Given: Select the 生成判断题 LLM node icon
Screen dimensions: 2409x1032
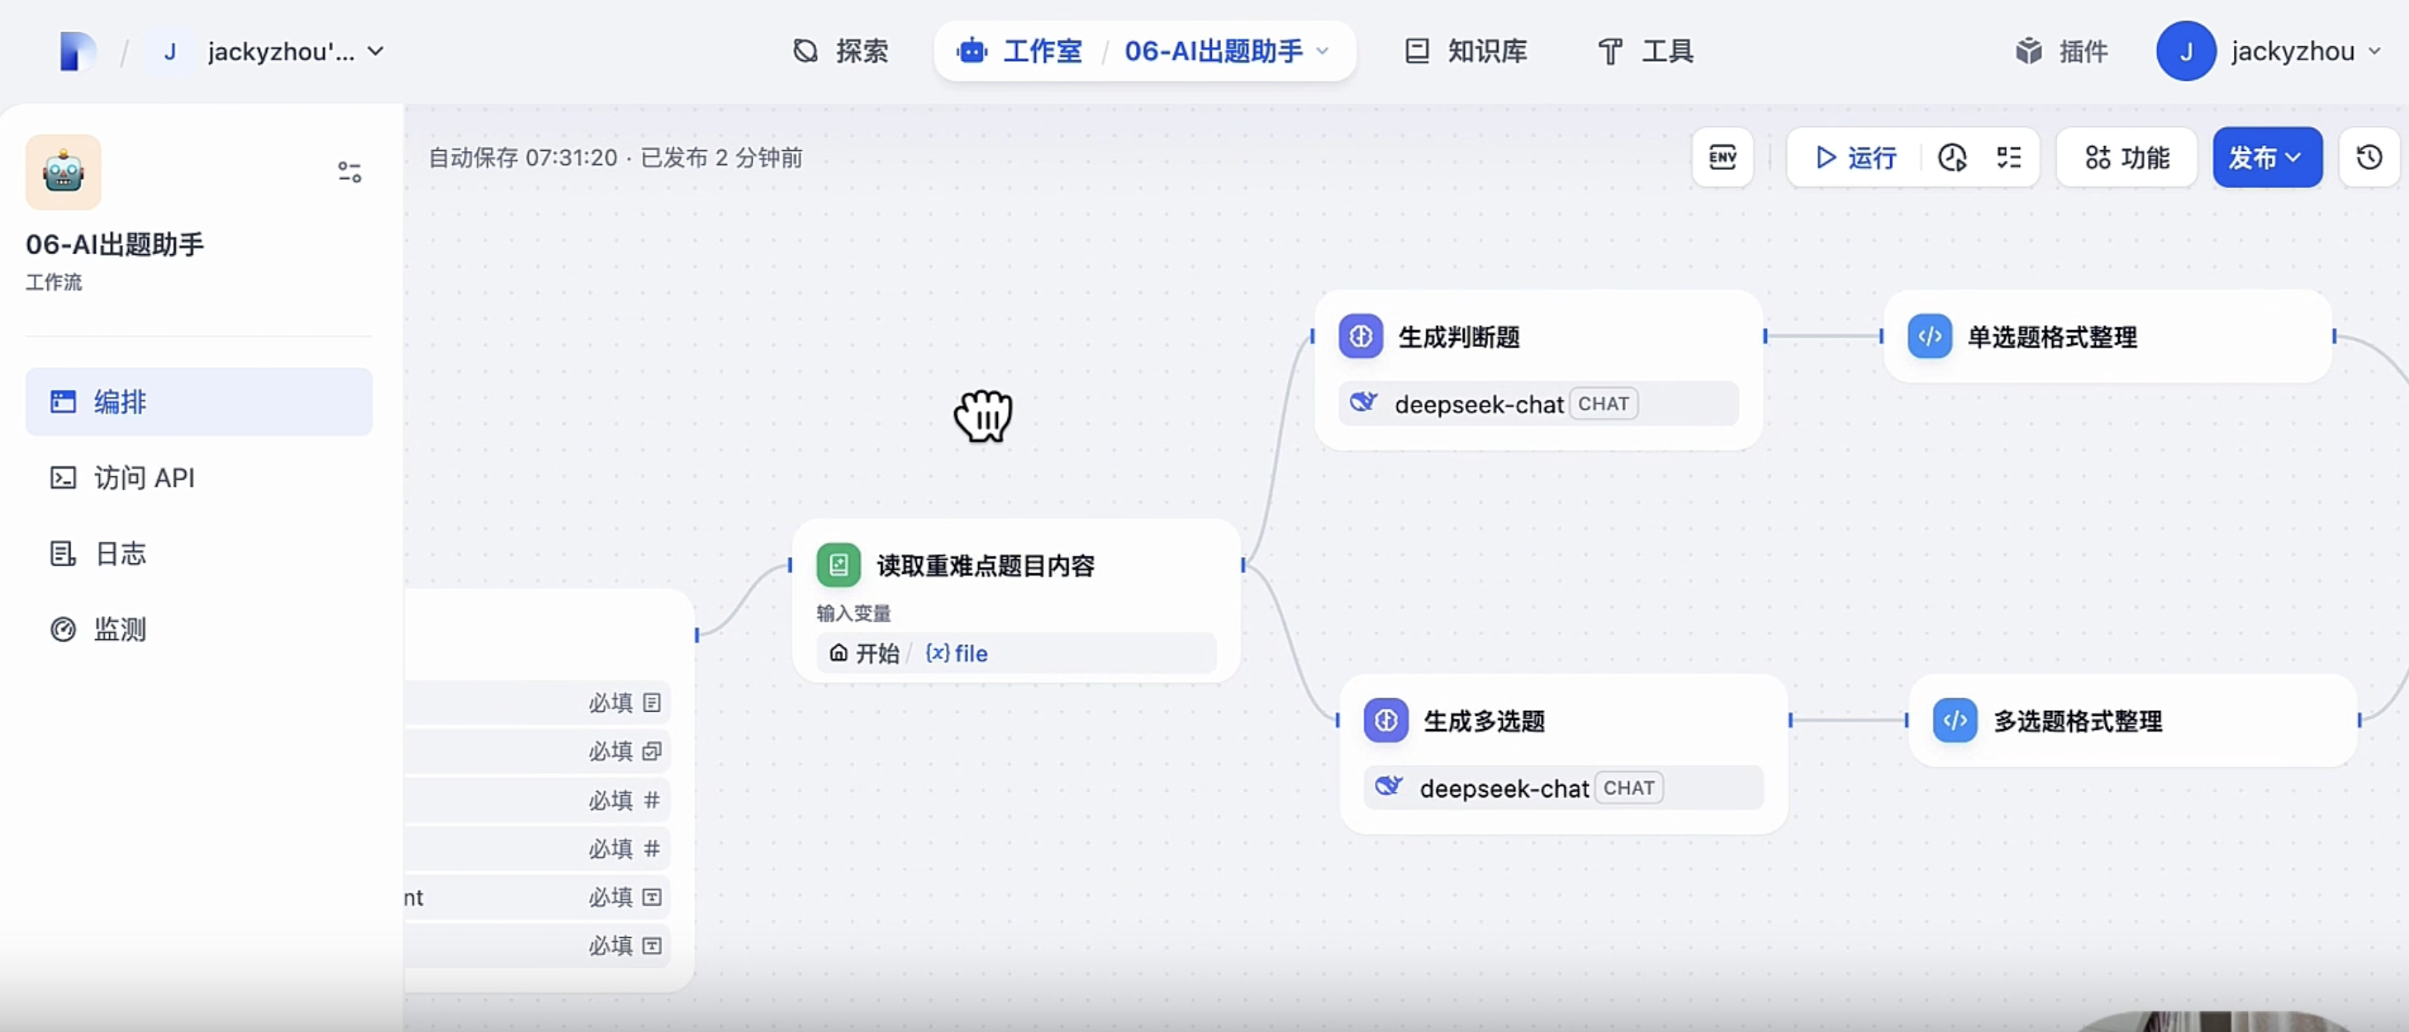Looking at the screenshot, I should point(1361,337).
